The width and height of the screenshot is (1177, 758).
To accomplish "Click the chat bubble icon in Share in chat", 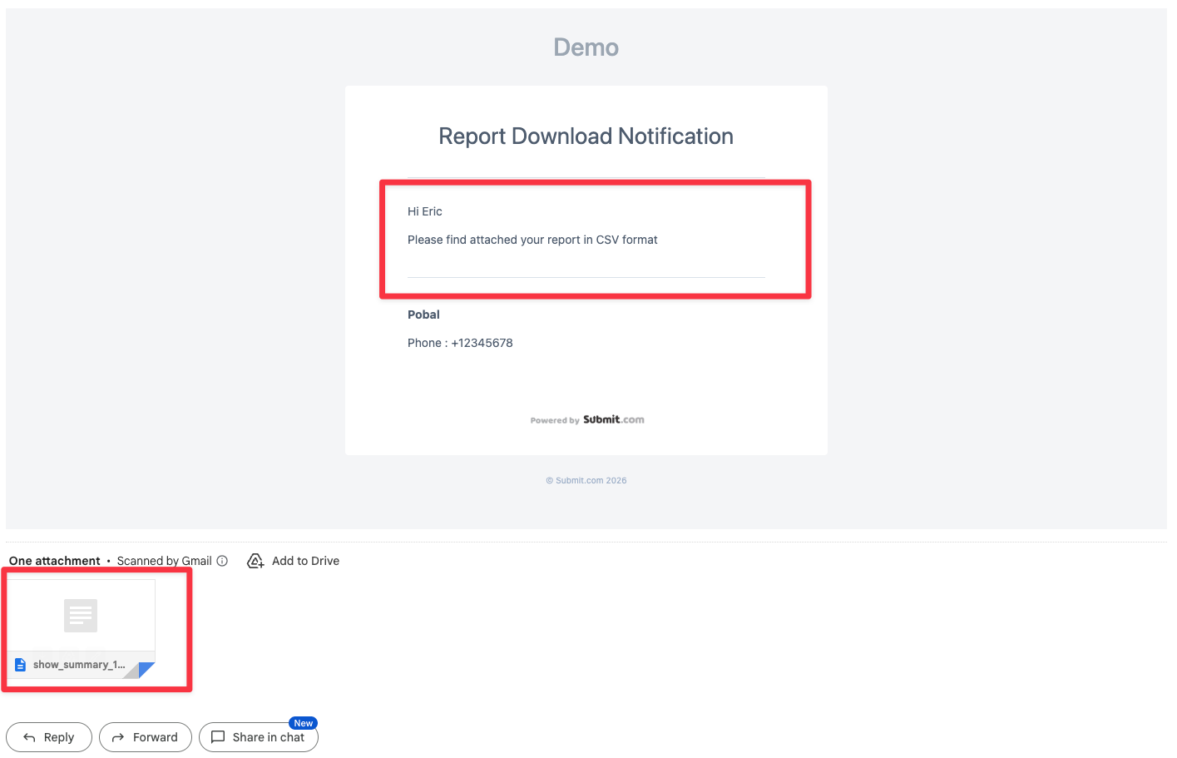I will click(218, 737).
